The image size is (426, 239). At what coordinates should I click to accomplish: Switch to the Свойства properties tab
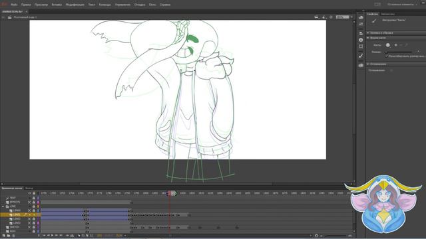tap(372, 14)
